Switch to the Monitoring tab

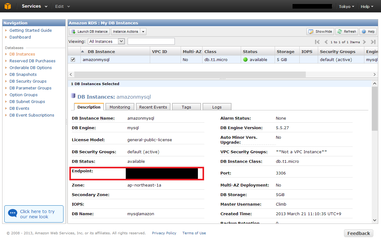click(120, 107)
